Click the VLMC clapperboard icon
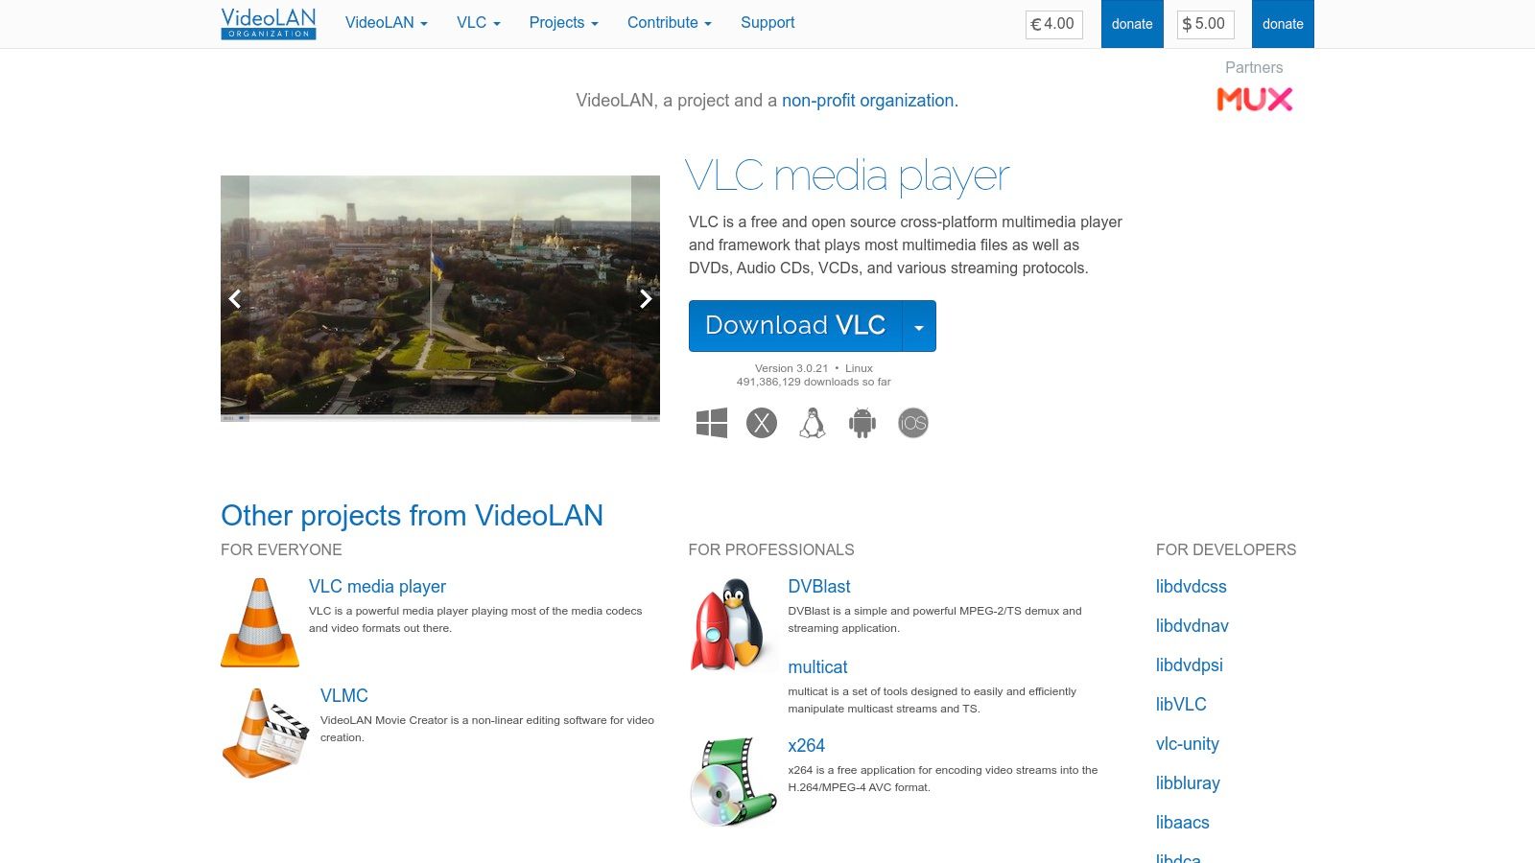This screenshot has width=1535, height=863. click(266, 732)
